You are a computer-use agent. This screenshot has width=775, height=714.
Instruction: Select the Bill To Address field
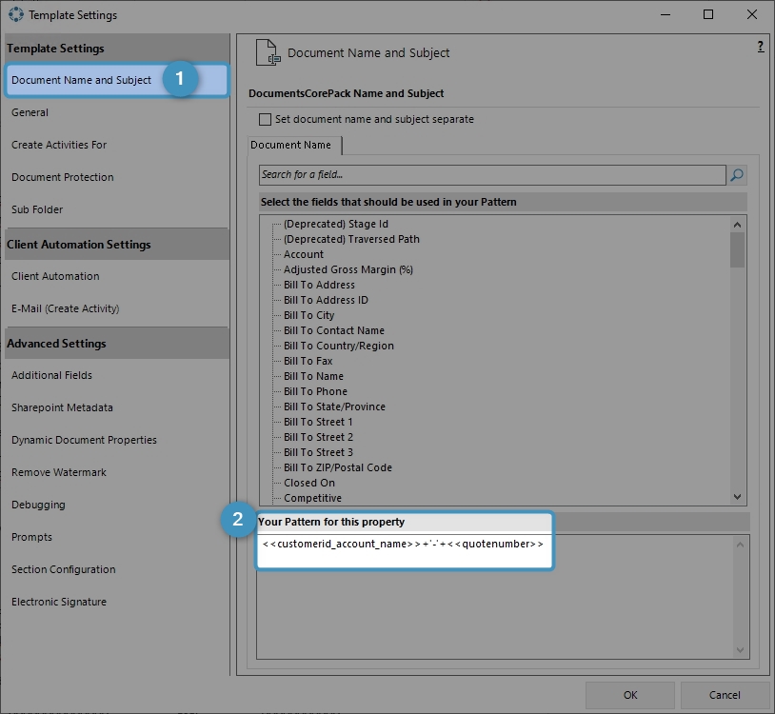(319, 285)
